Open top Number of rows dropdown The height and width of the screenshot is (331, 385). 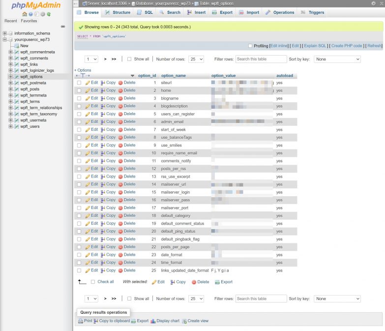click(x=196, y=59)
